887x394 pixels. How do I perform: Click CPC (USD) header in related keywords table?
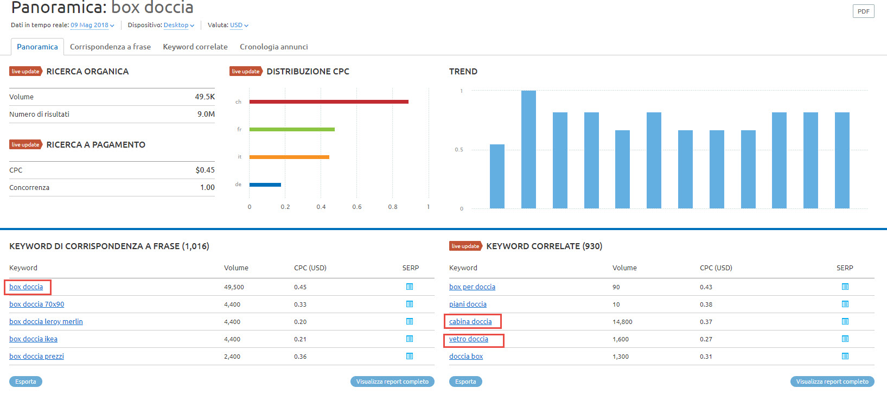coord(716,268)
